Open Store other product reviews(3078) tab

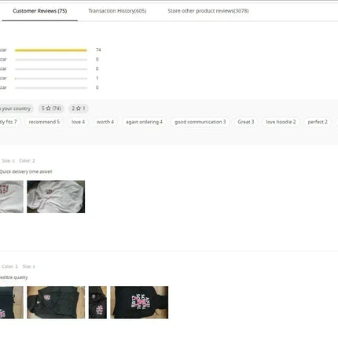(208, 11)
